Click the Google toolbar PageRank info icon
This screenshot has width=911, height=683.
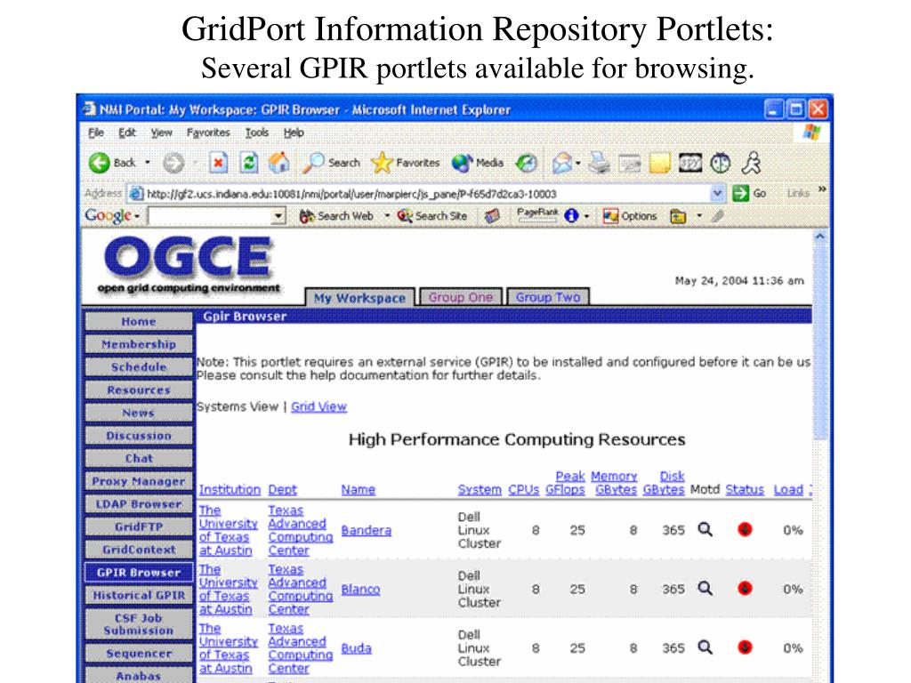[x=571, y=216]
